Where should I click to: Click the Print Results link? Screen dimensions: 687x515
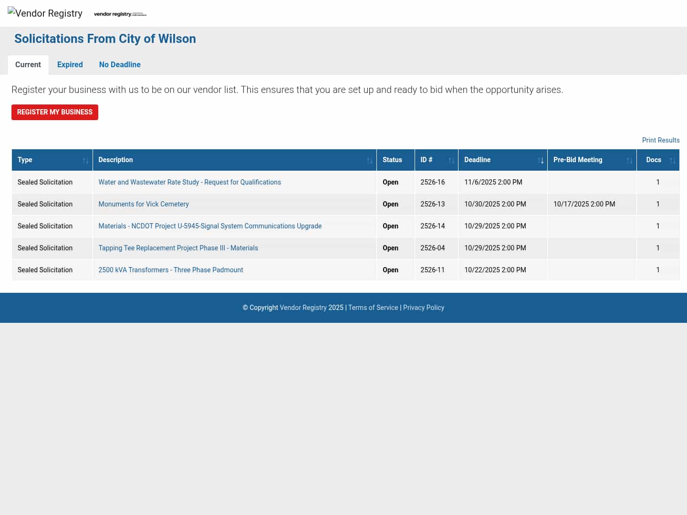(660, 140)
